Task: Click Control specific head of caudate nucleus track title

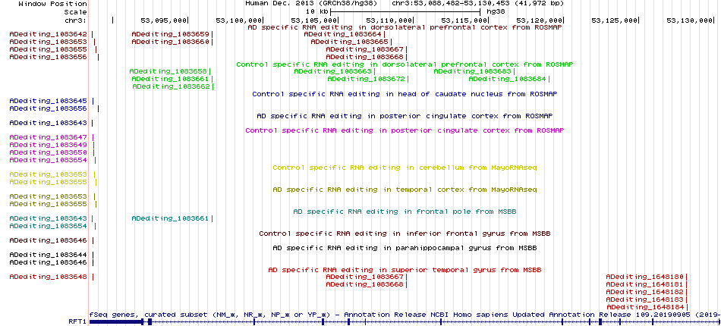Action: coord(405,94)
